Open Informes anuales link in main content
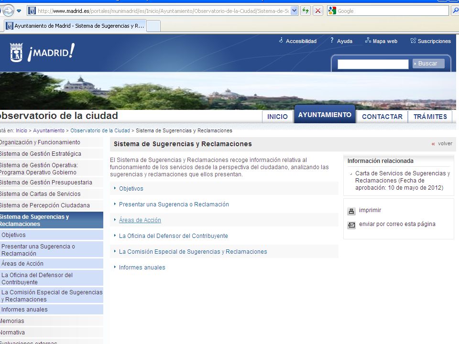This screenshot has height=344, width=459. [x=142, y=268]
